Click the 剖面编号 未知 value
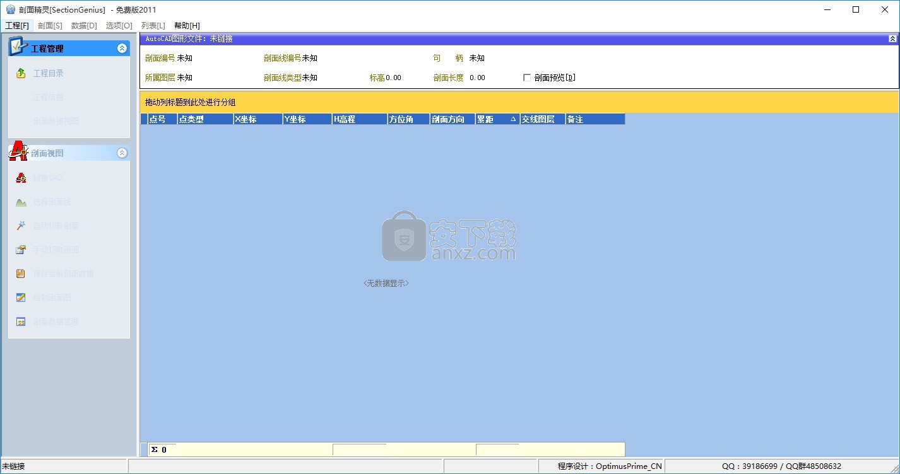Screen dimensions: 900x474 185,58
